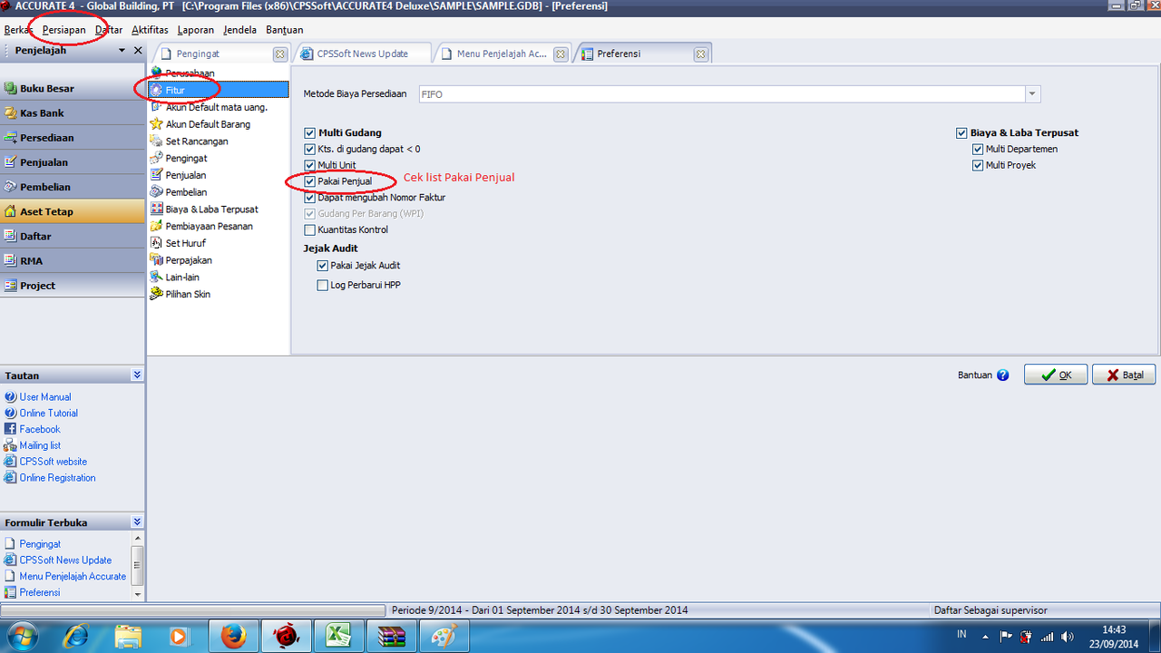Image resolution: width=1161 pixels, height=653 pixels.
Task: Open the Aktifitas menu
Action: (150, 30)
